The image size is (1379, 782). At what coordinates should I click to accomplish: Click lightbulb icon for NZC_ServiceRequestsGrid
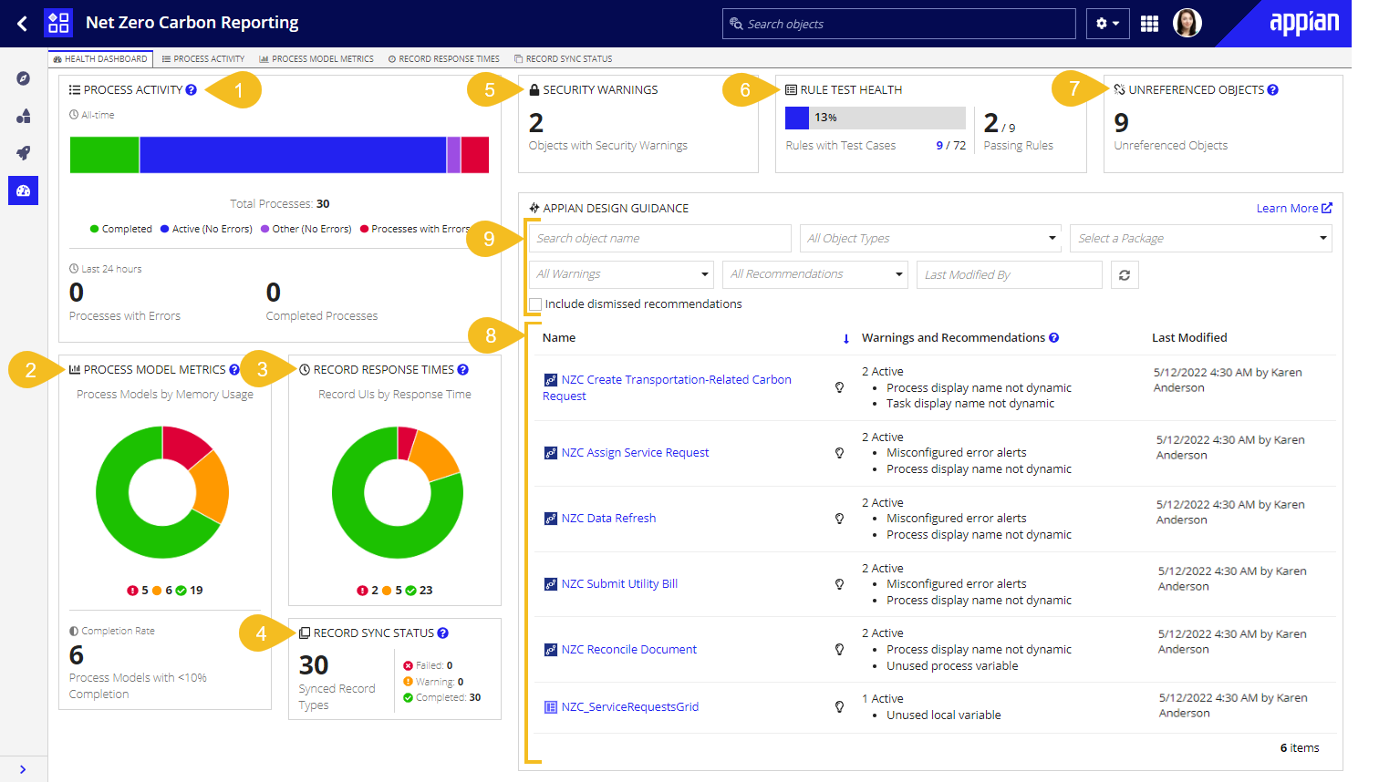(839, 707)
